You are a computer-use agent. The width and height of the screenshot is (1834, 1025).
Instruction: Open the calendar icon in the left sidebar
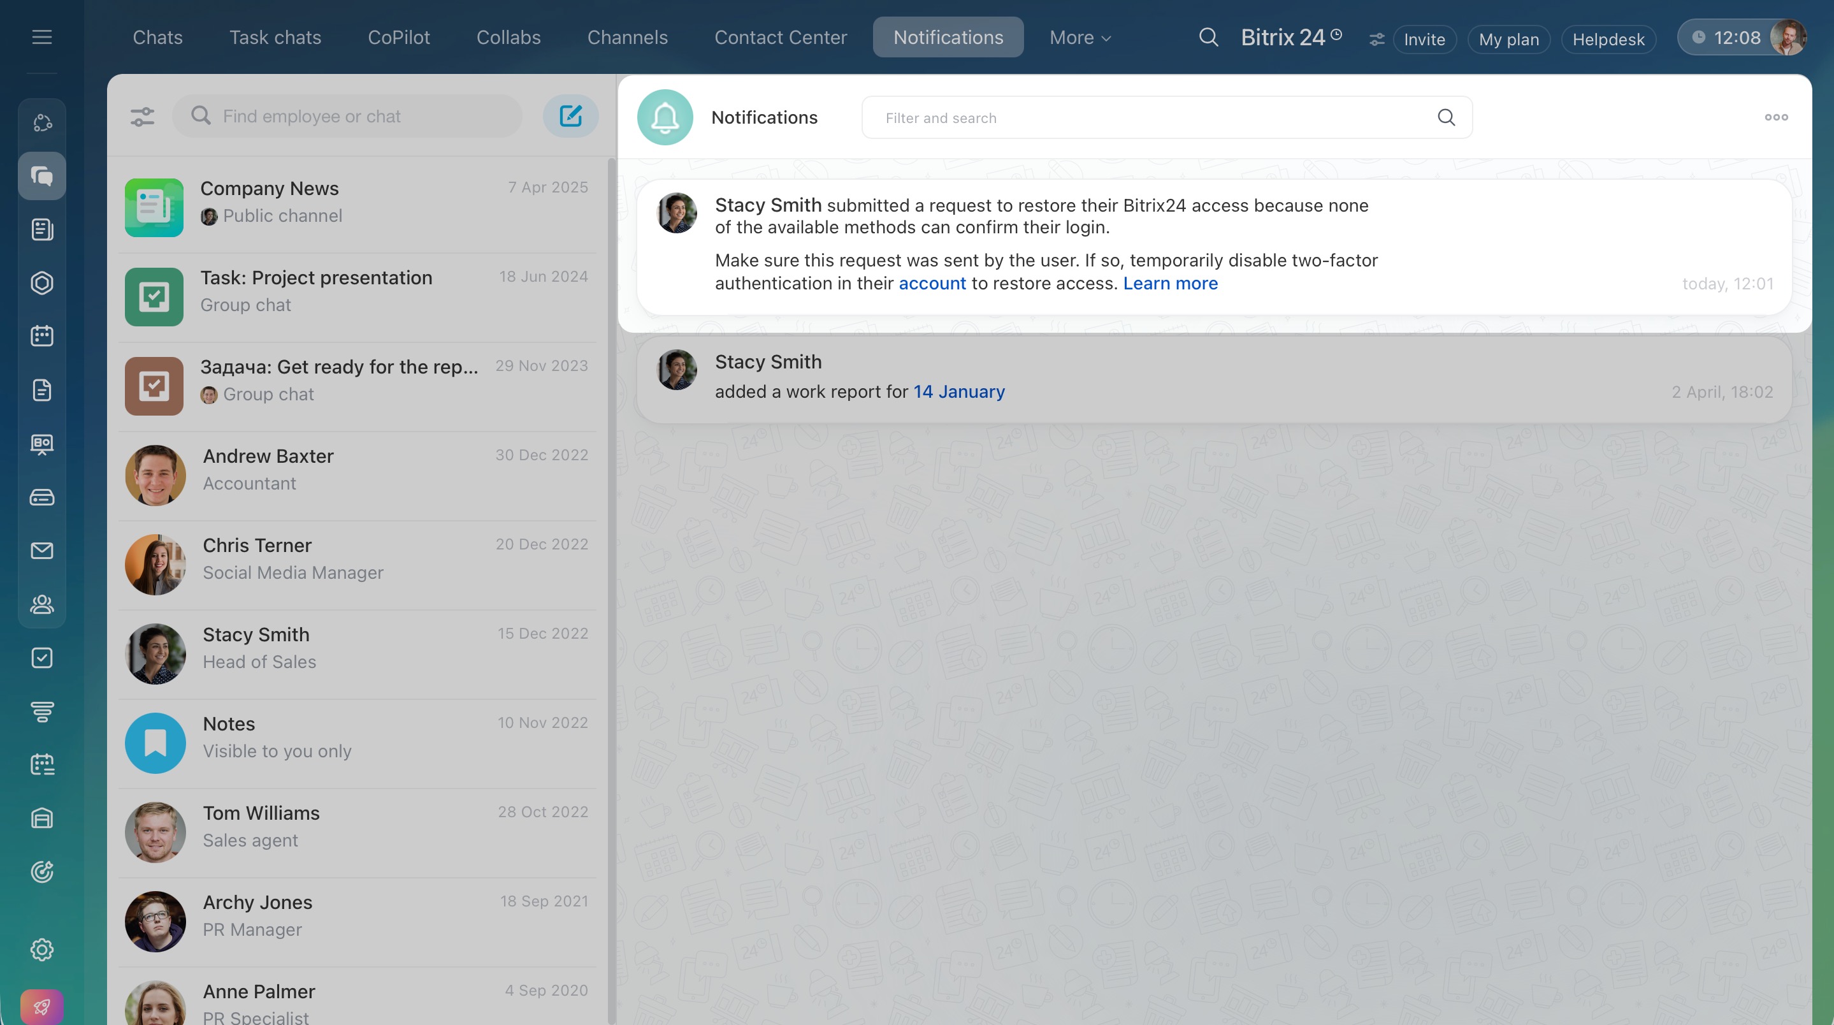pos(42,336)
